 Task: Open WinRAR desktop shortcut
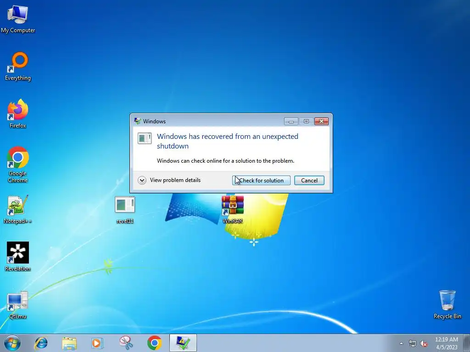pos(233,209)
